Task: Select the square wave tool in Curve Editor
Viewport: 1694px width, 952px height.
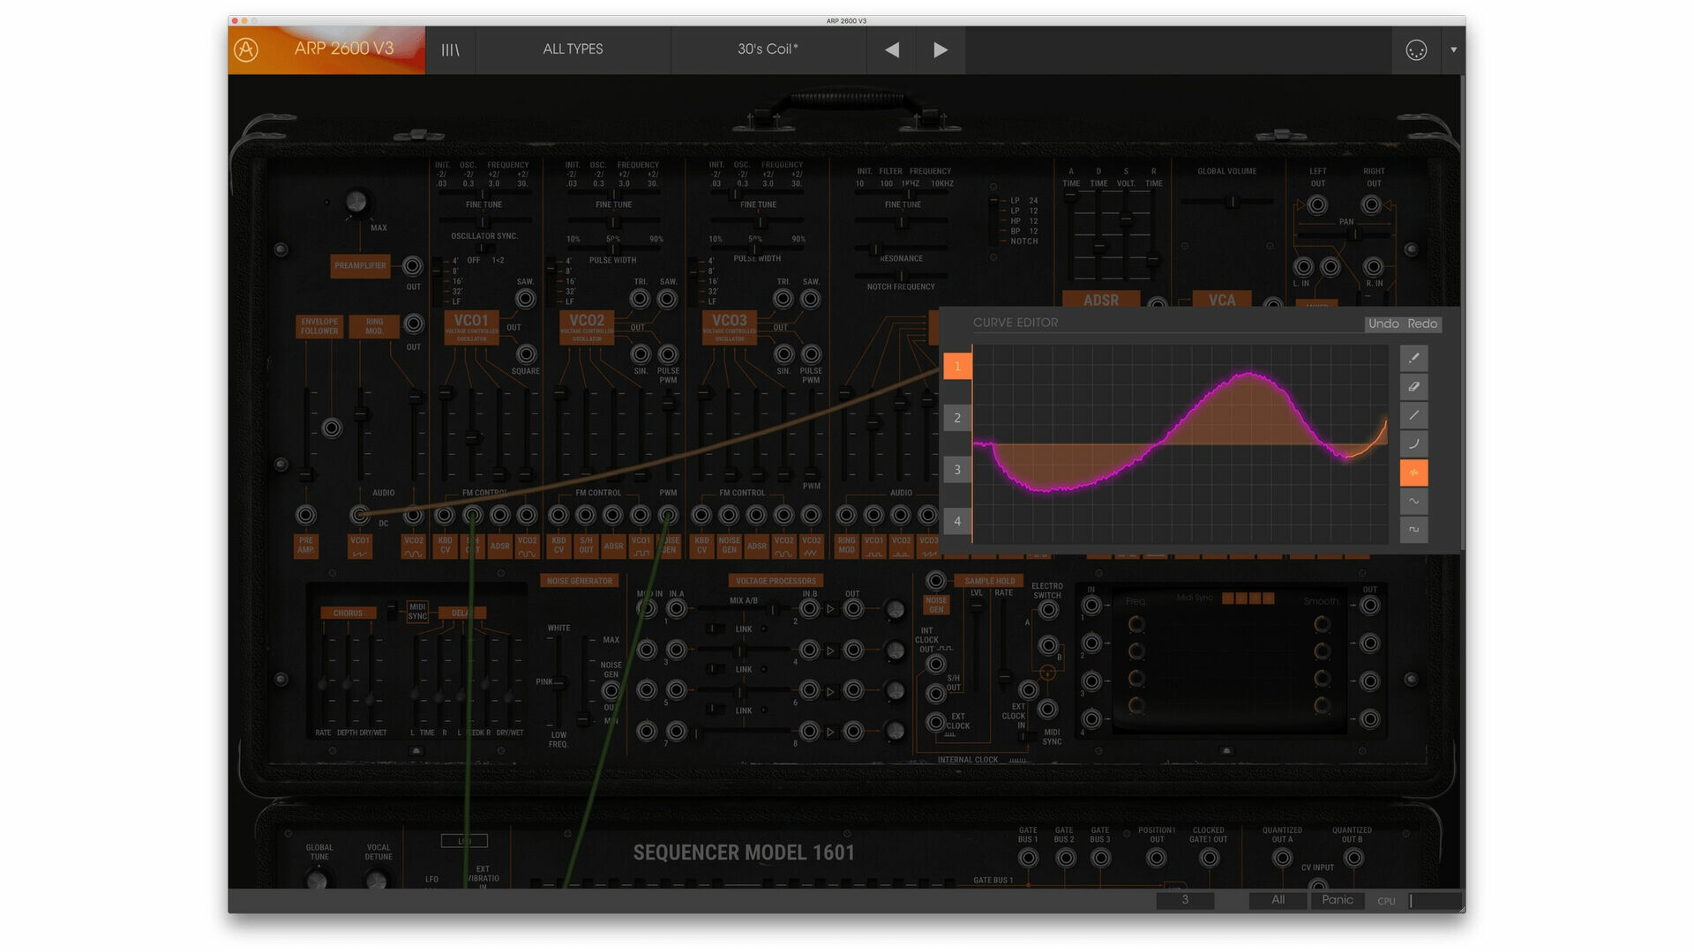Action: [x=1413, y=529]
